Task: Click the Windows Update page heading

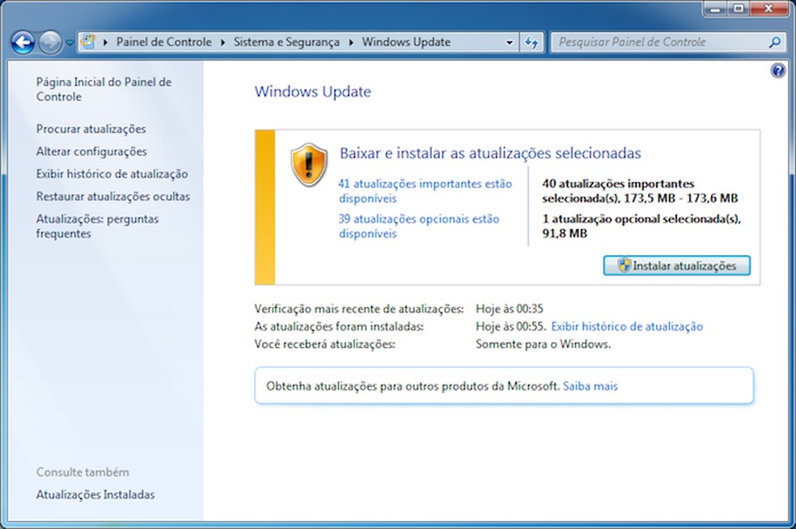Action: pyautogui.click(x=313, y=92)
